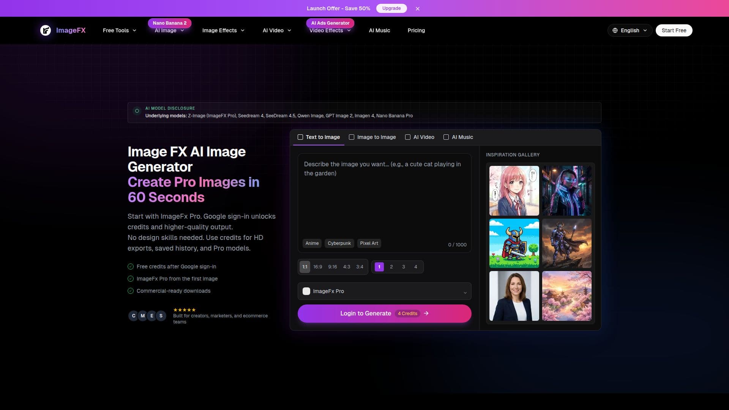Go to the Pricing page

416,30
